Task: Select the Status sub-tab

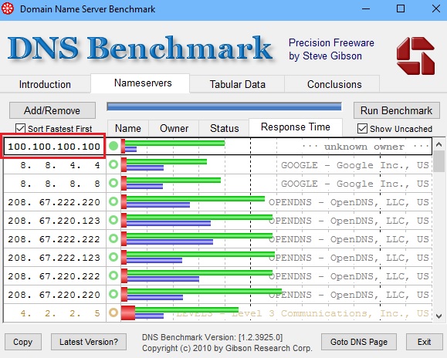Action: coord(225,128)
